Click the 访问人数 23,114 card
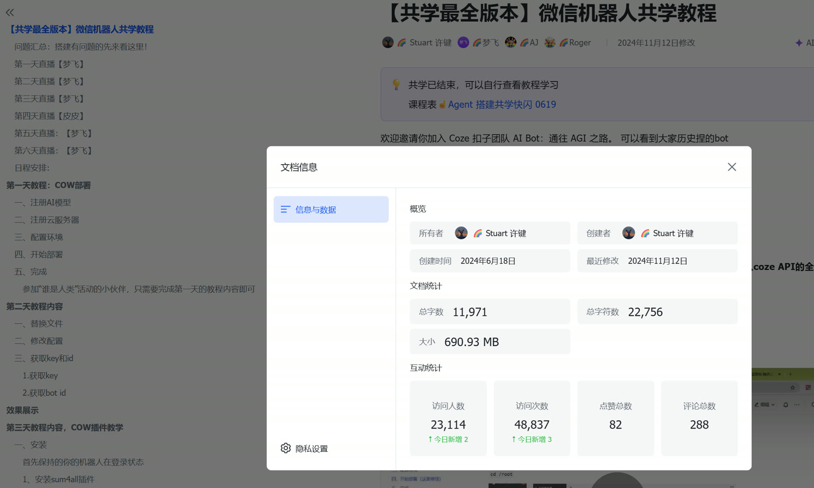 point(448,418)
